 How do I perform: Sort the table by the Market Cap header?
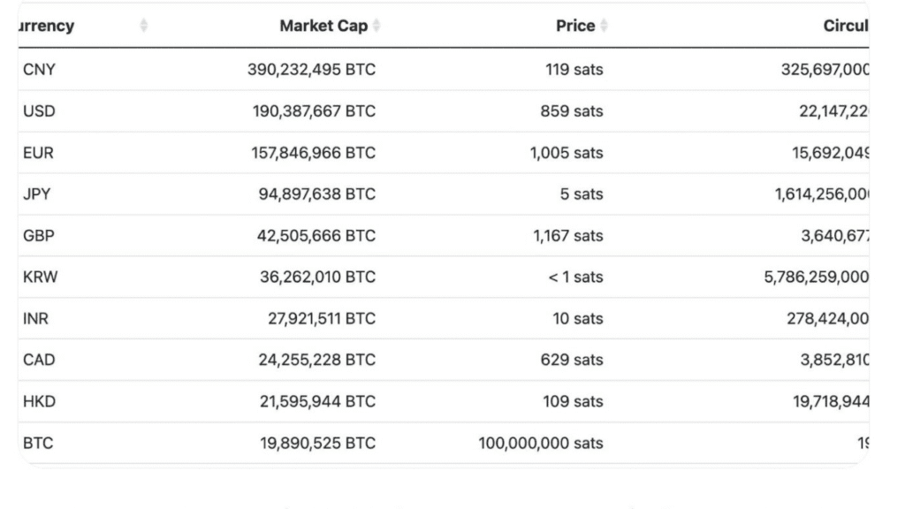tap(323, 26)
